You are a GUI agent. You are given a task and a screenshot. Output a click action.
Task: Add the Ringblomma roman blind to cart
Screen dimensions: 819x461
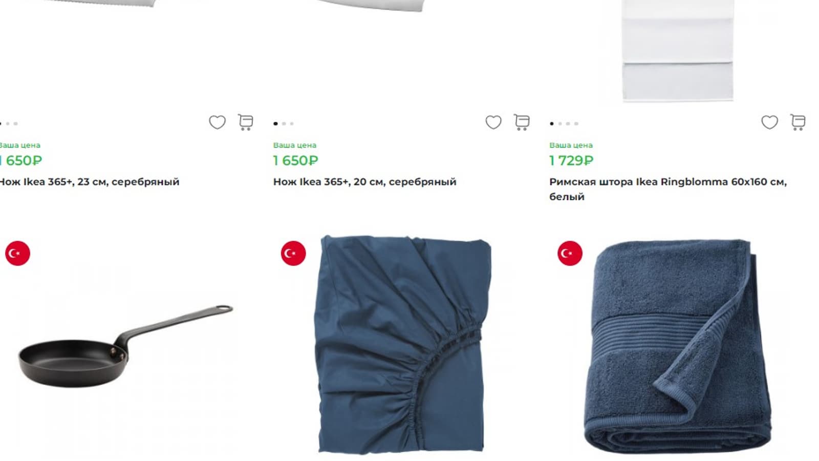tap(798, 122)
